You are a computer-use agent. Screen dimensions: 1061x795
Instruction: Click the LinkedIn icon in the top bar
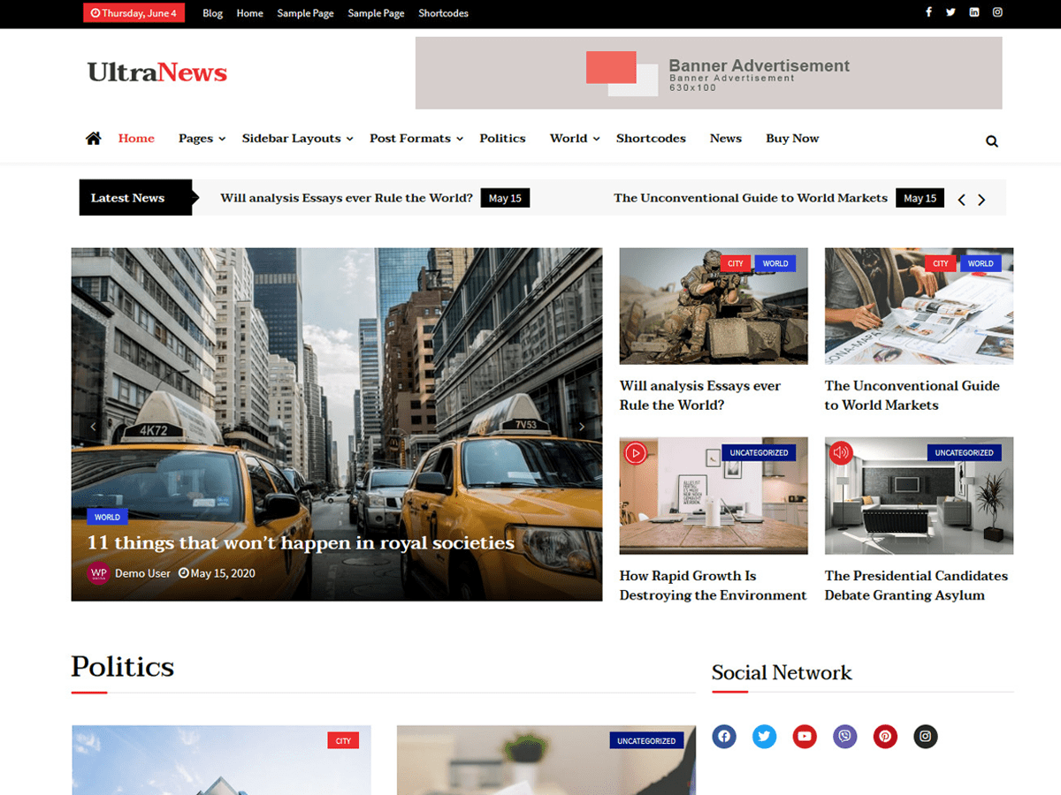(973, 12)
